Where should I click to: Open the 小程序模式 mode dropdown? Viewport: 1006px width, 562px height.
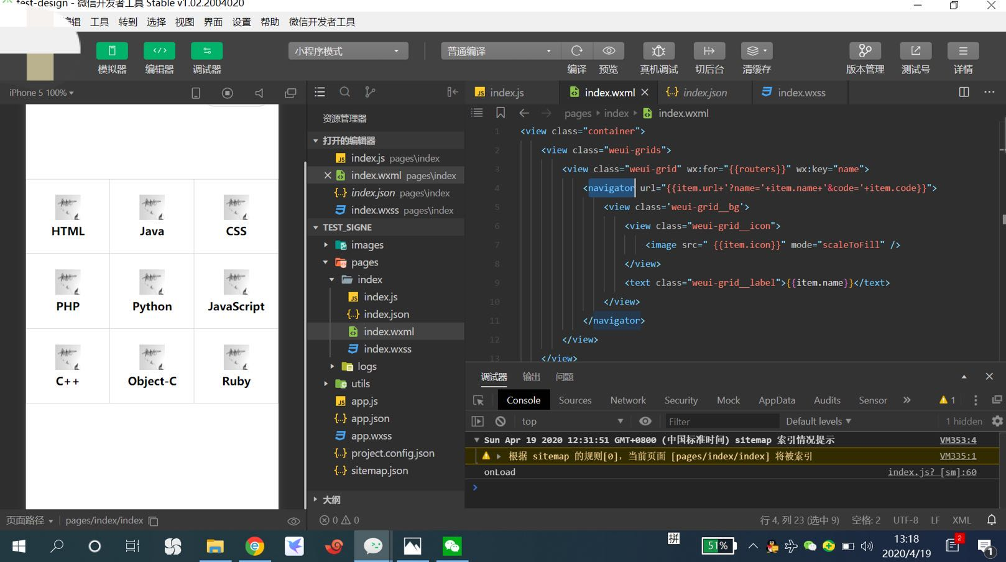pyautogui.click(x=348, y=51)
